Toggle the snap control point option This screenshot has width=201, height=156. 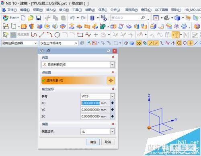pyautogui.click(x=162, y=43)
